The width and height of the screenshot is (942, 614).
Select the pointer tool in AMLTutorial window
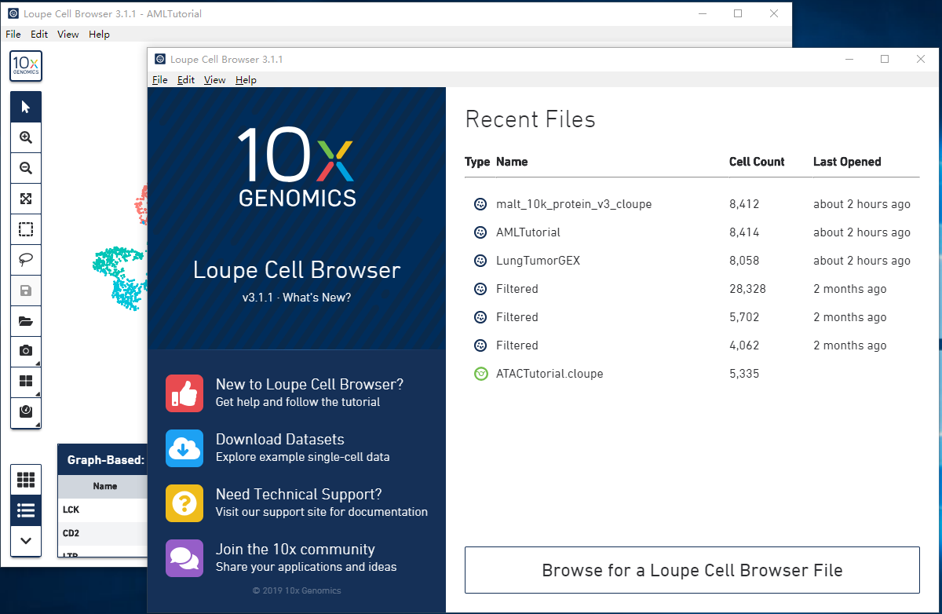click(x=26, y=107)
